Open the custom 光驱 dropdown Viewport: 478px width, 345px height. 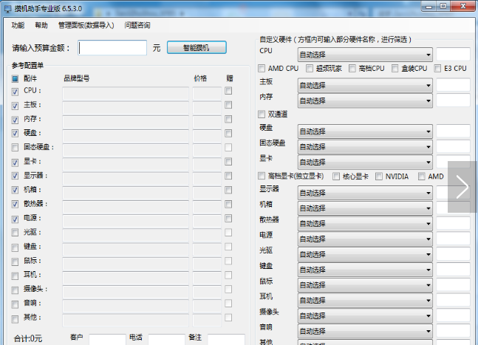pyautogui.click(x=365, y=254)
